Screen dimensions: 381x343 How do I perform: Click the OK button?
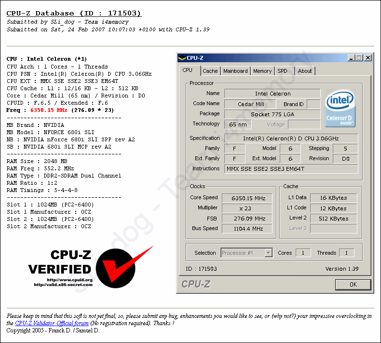pos(353,285)
